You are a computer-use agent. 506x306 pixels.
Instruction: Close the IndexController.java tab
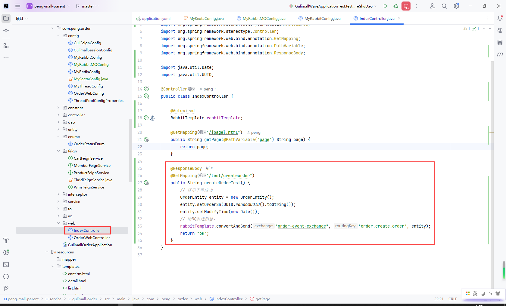coord(399,18)
